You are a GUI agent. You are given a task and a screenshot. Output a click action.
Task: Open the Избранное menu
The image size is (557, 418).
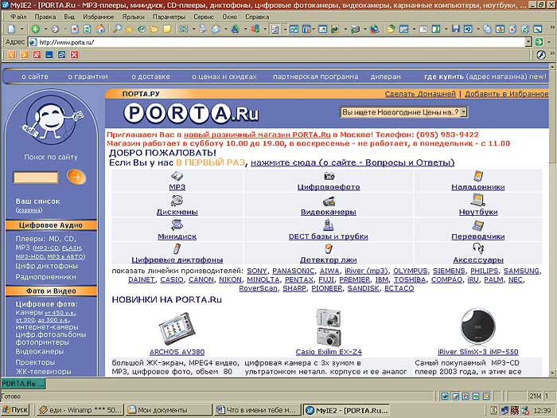pos(99,17)
